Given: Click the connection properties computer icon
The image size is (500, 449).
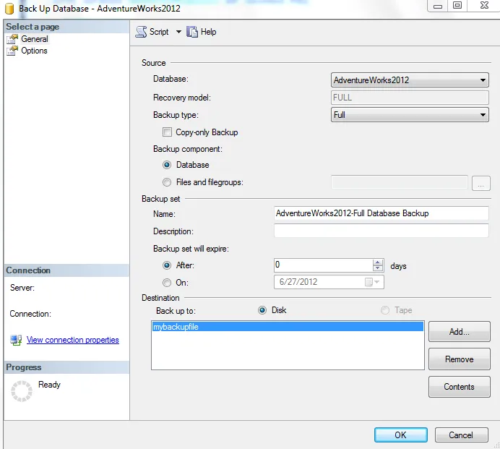Looking at the screenshot, I should (x=16, y=340).
